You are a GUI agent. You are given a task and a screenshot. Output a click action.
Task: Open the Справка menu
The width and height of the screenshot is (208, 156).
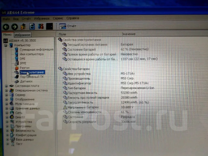pos(72,18)
